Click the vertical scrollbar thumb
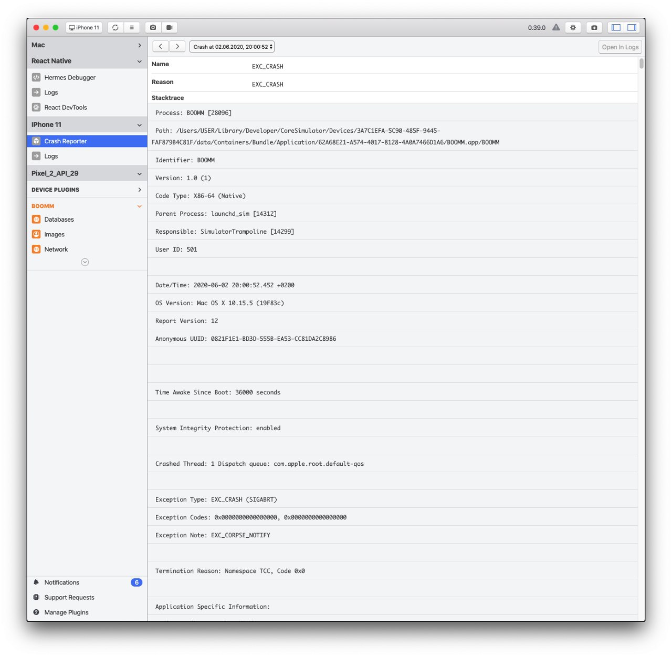Screen dimensions: 672x657 click(x=642, y=64)
